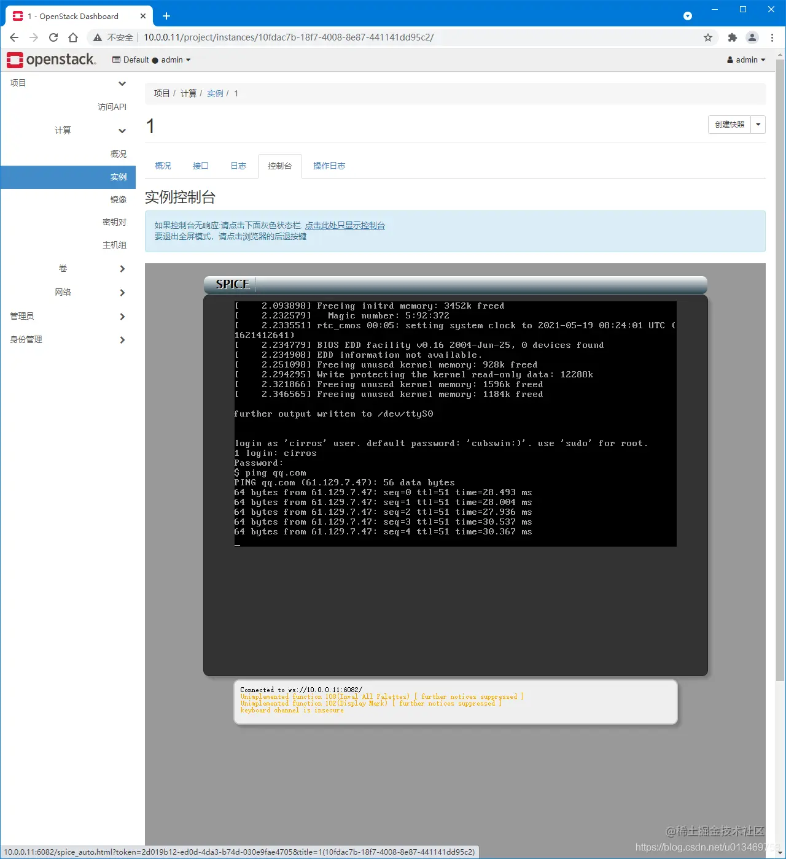Screen dimensions: 786x859
Task: Open the browser extensions icon
Action: point(733,37)
